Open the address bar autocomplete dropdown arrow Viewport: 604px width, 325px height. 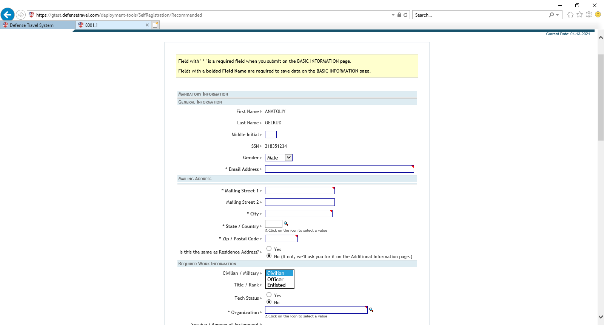[x=393, y=15]
